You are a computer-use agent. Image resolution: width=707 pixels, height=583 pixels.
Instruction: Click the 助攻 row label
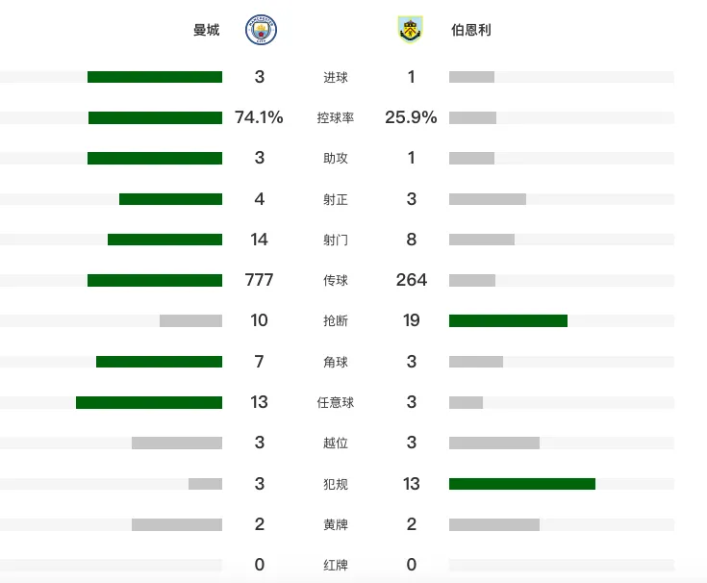[x=336, y=159]
